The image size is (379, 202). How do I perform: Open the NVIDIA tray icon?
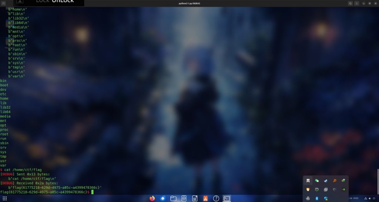click(343, 189)
